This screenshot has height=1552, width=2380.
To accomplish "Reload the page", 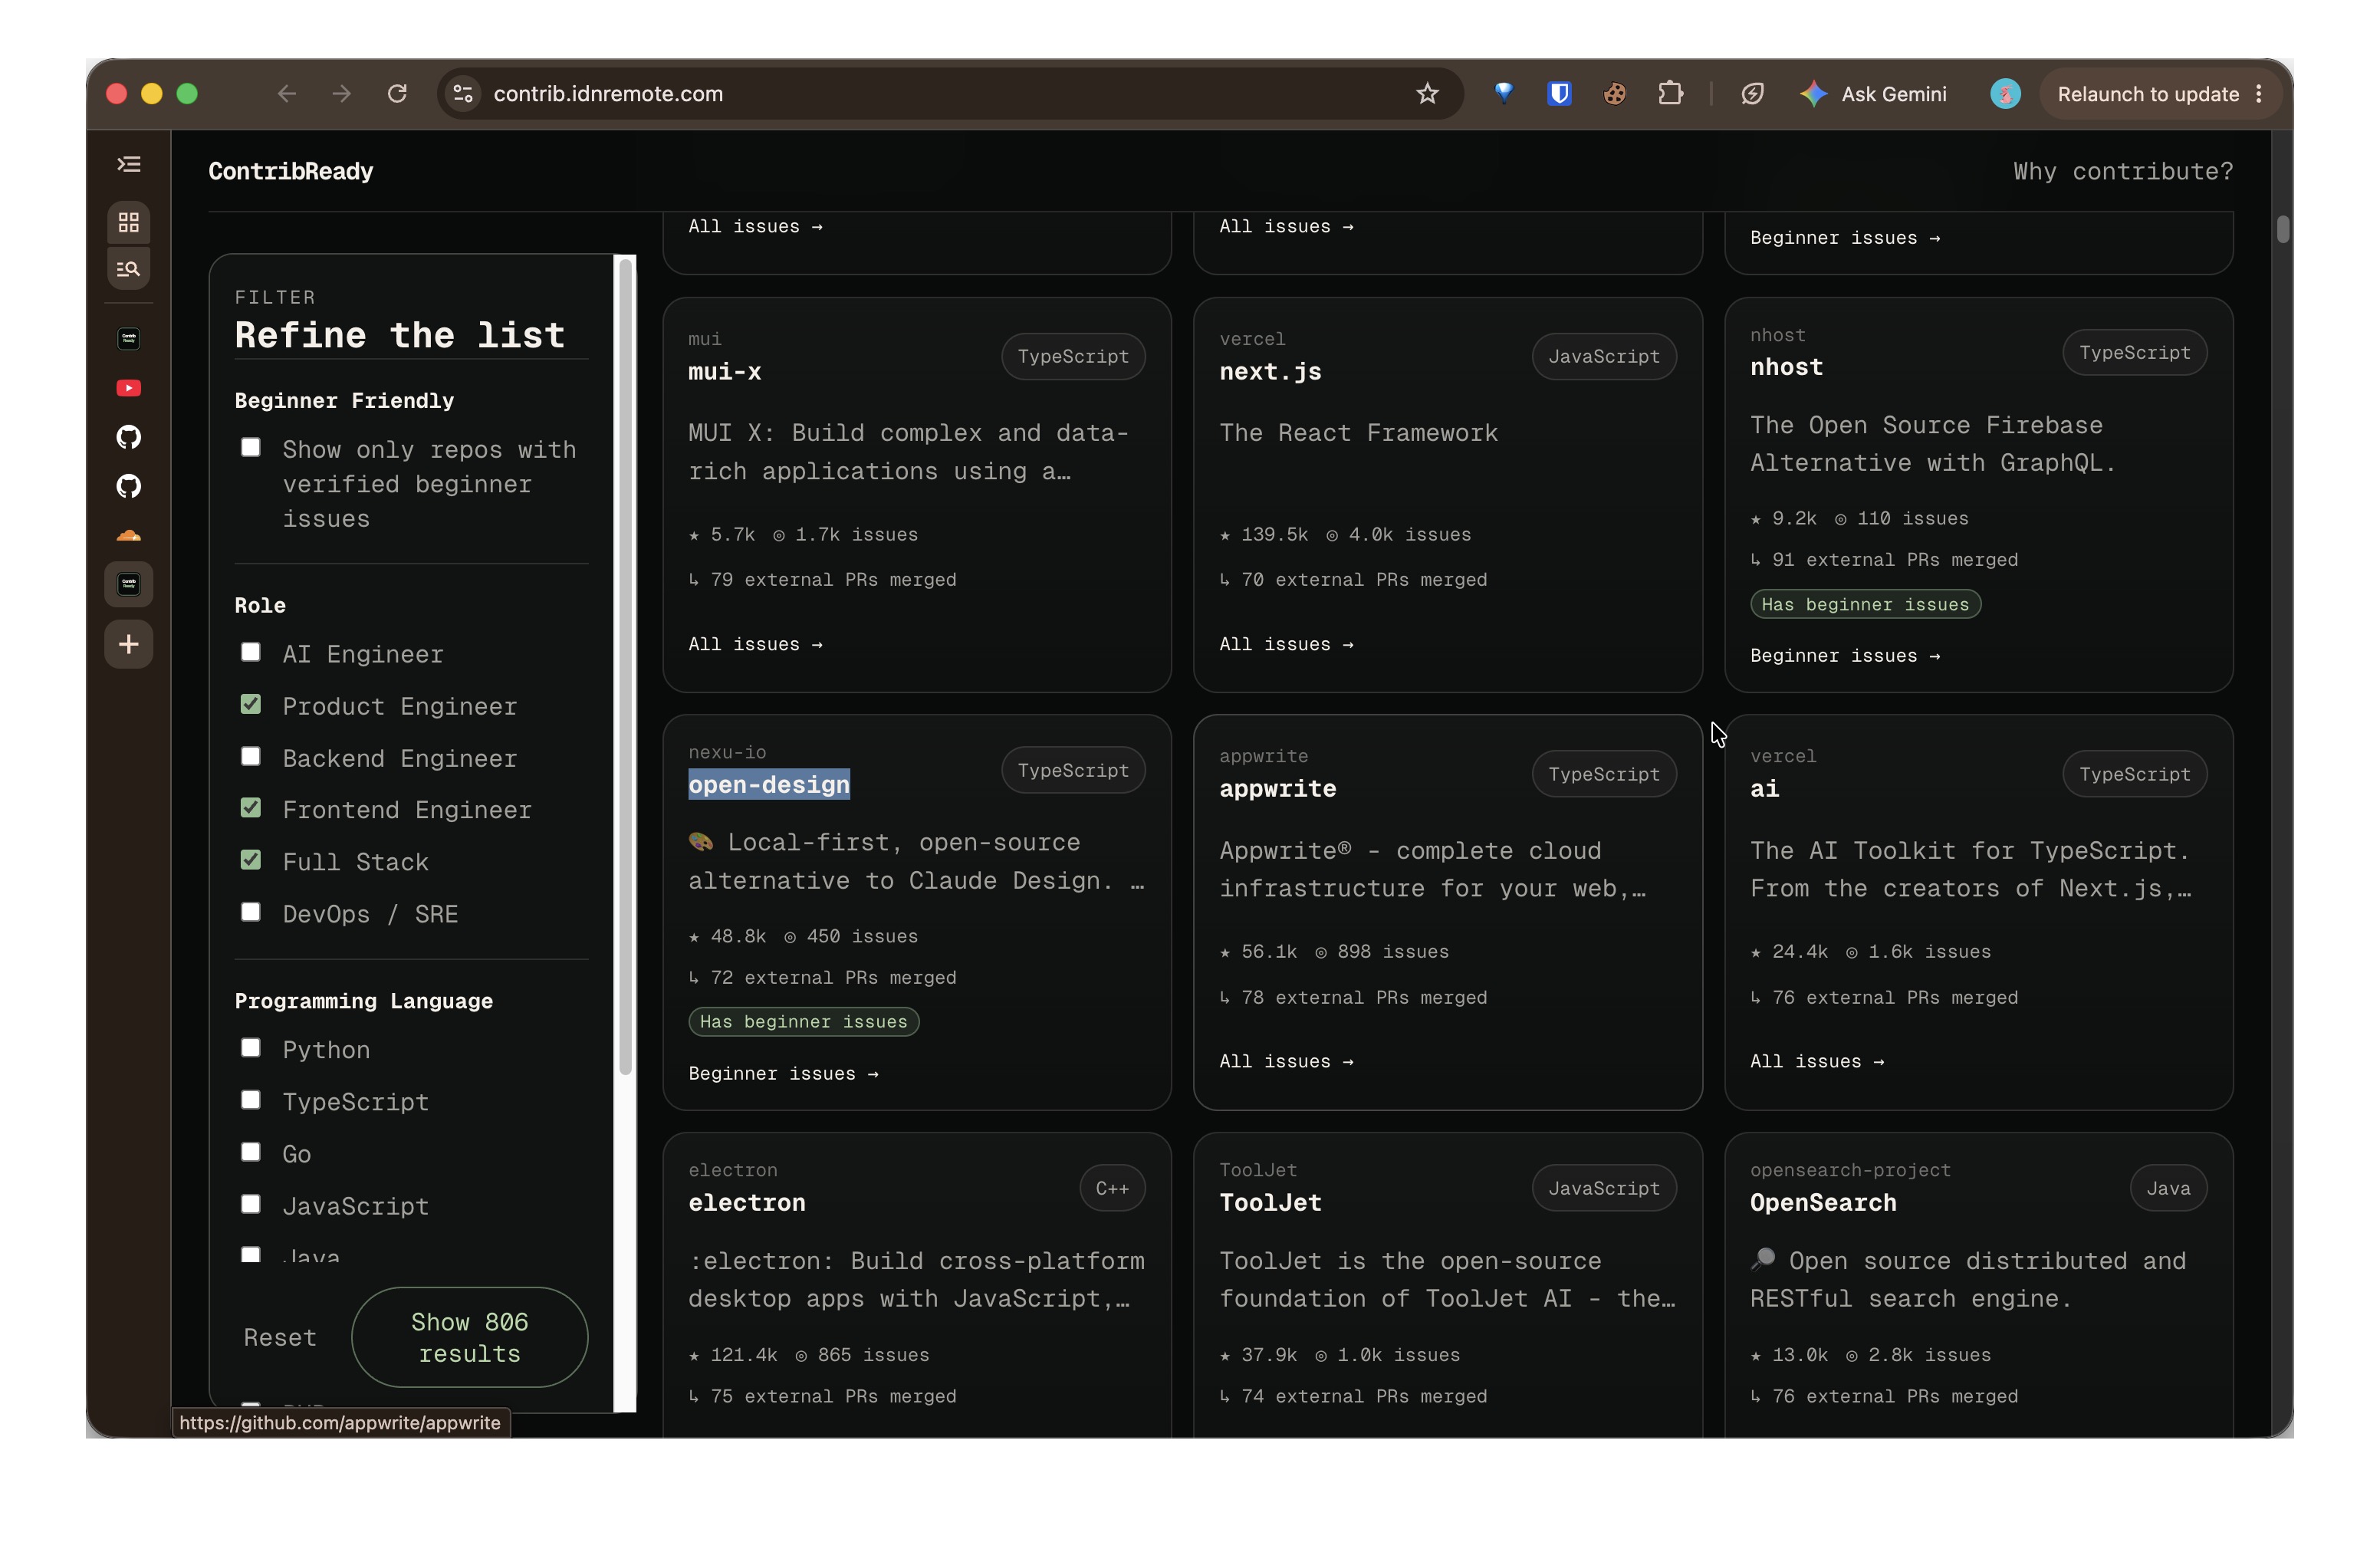I will (397, 94).
